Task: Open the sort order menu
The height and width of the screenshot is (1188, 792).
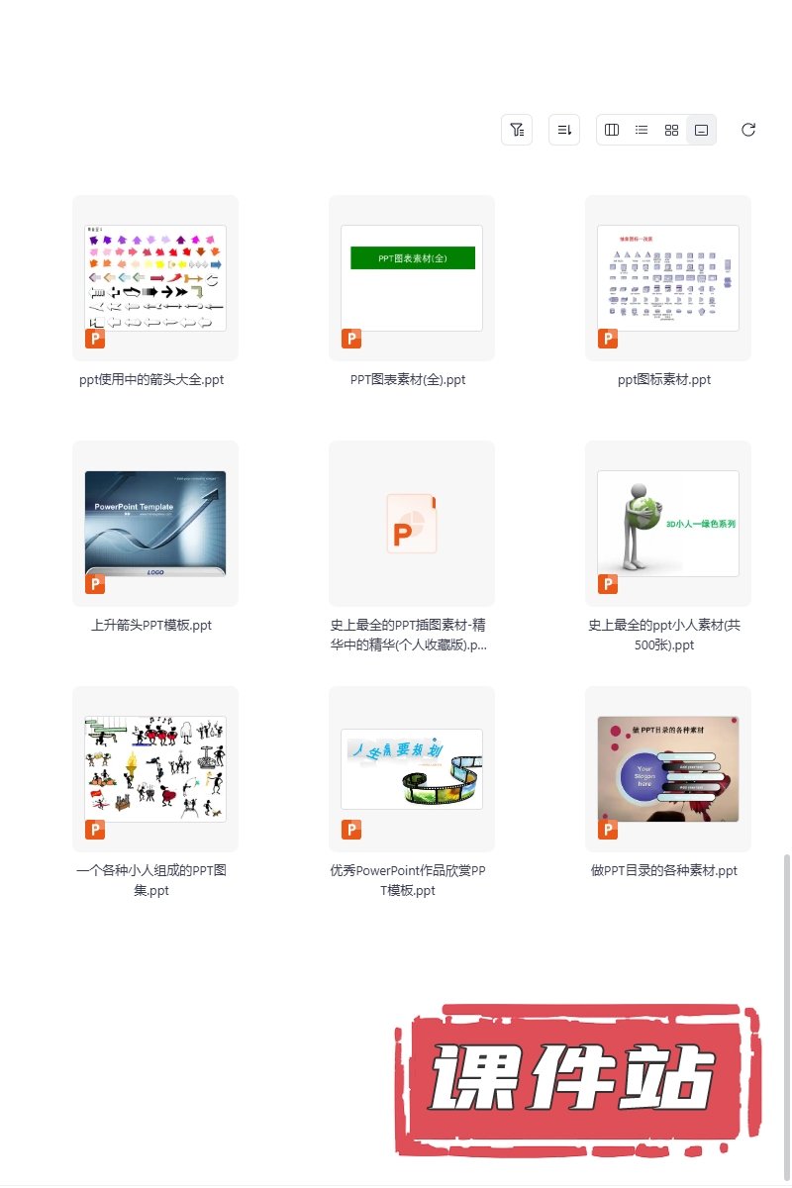Action: pos(564,130)
